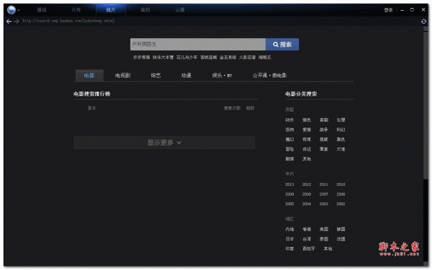Focus the movie search input field

point(198,45)
